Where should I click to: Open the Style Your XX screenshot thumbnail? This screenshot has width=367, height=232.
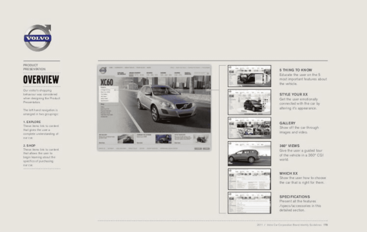pyautogui.click(x=249, y=102)
